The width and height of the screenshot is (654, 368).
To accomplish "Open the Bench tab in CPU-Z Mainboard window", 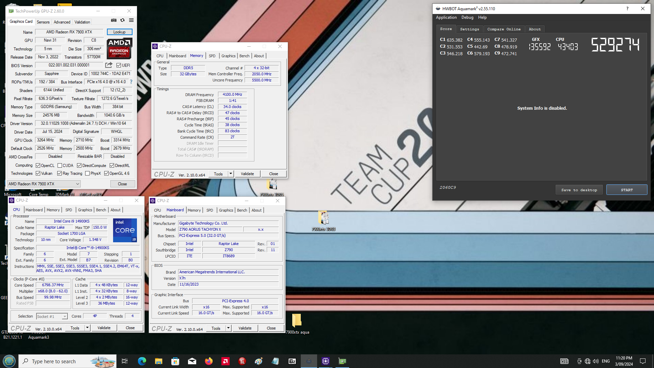I will [x=242, y=210].
